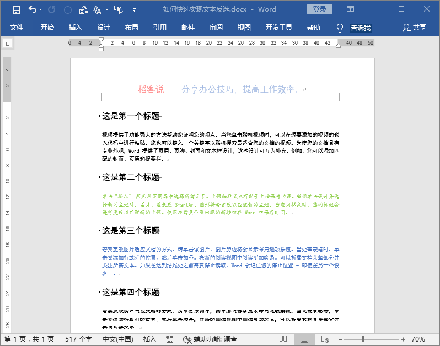This screenshot has width=440, height=346.
Task: Click the 登录 sign-in button
Action: [x=320, y=9]
